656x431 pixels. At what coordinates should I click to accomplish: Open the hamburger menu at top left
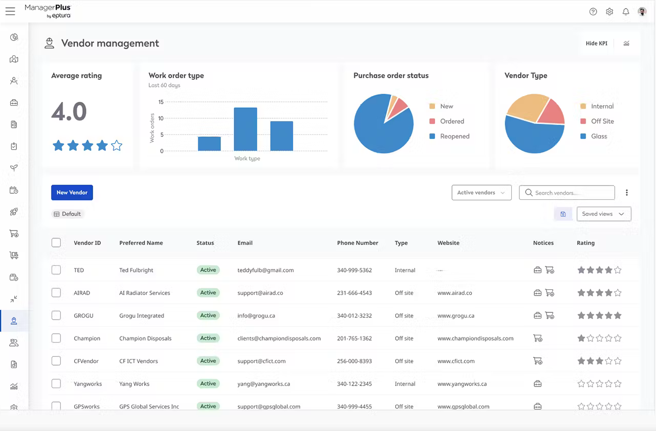pyautogui.click(x=10, y=11)
